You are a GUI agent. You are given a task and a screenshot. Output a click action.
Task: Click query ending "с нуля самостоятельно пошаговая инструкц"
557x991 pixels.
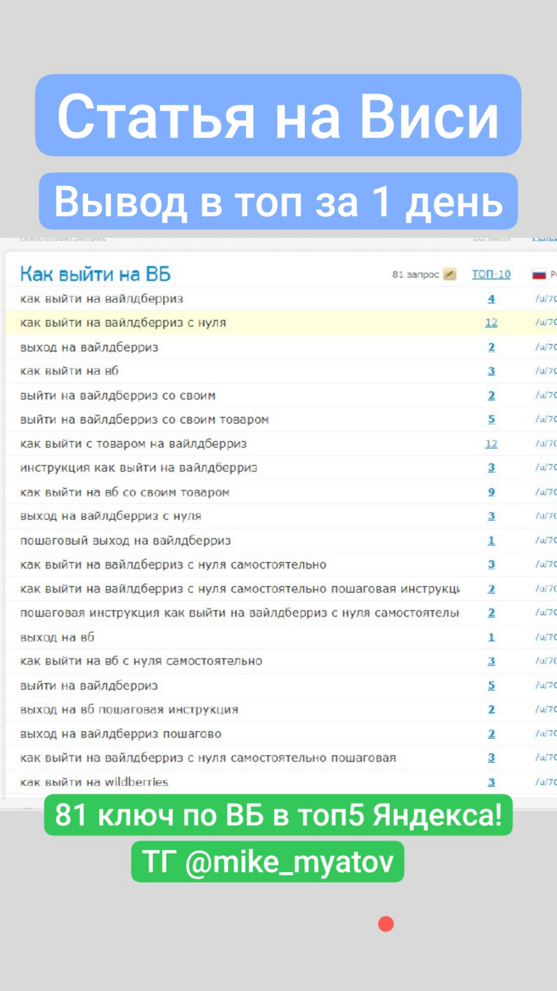(240, 589)
